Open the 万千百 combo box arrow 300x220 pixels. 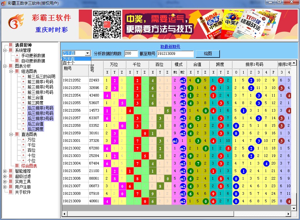click(87, 53)
